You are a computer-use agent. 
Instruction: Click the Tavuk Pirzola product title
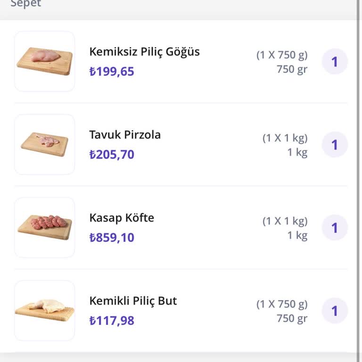click(125, 135)
